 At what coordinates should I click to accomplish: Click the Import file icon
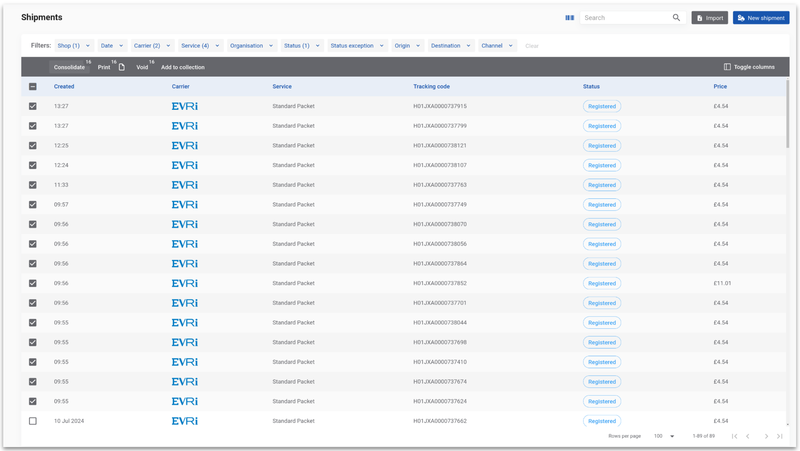click(x=700, y=18)
